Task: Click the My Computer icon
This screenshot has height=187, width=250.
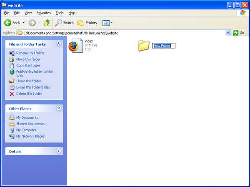Action: click(12, 130)
